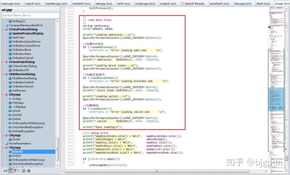Click the symbol list scroll down arrow
This screenshot has width=290, height=175.
point(58,166)
